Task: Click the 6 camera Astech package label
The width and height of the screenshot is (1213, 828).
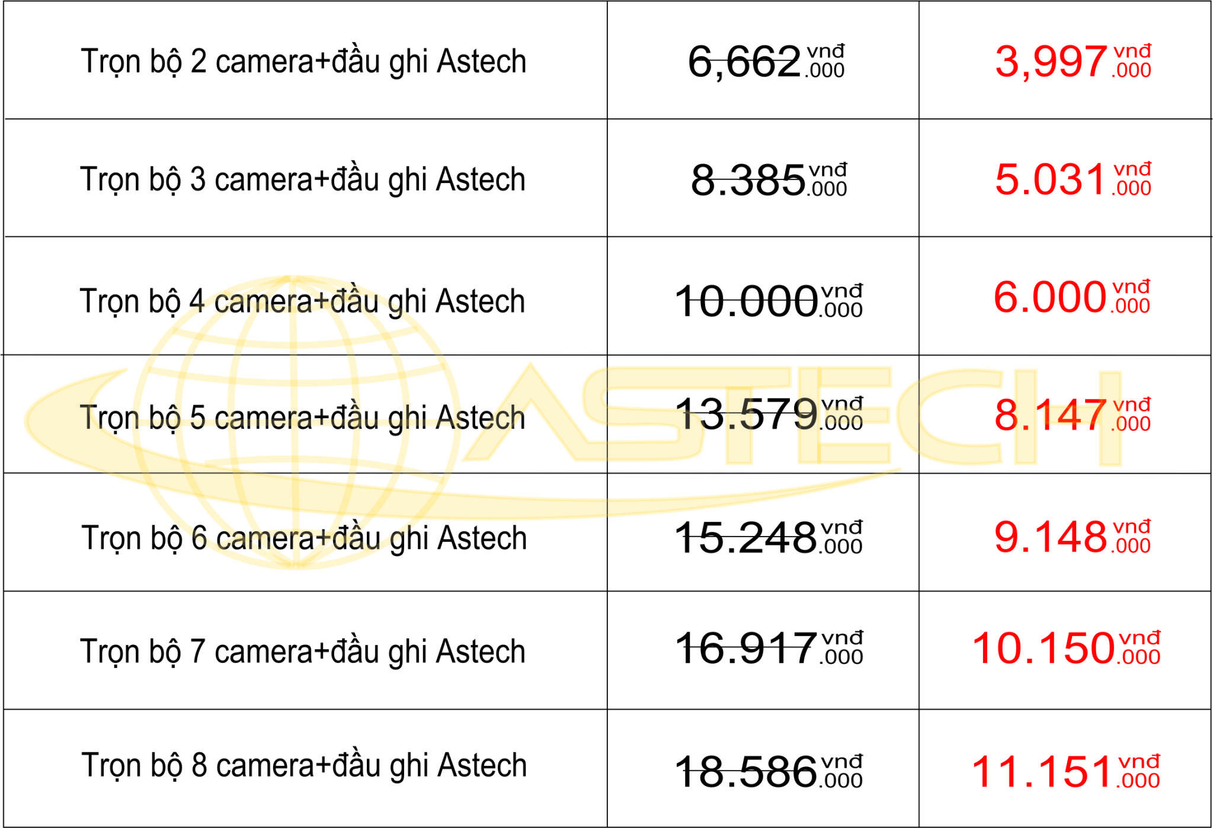Action: pos(304,538)
